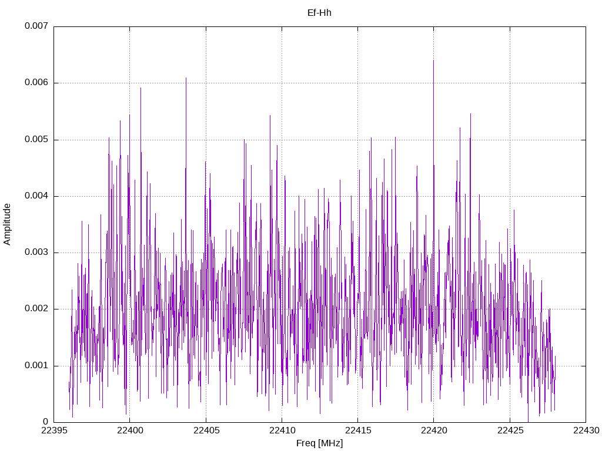The image size is (602, 451).
Task: Click the x-axis tick label 22425
Action: [510, 430]
